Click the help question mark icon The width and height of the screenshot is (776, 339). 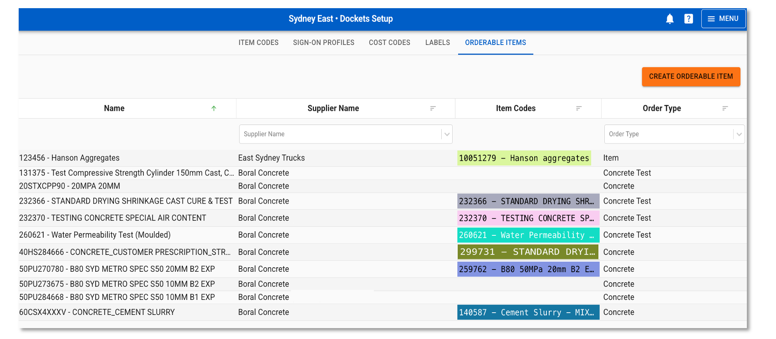pyautogui.click(x=689, y=19)
